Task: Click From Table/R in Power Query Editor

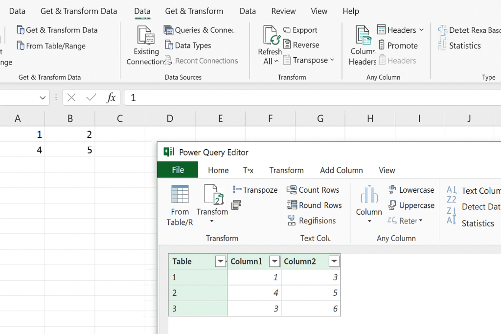Action: pos(180,205)
